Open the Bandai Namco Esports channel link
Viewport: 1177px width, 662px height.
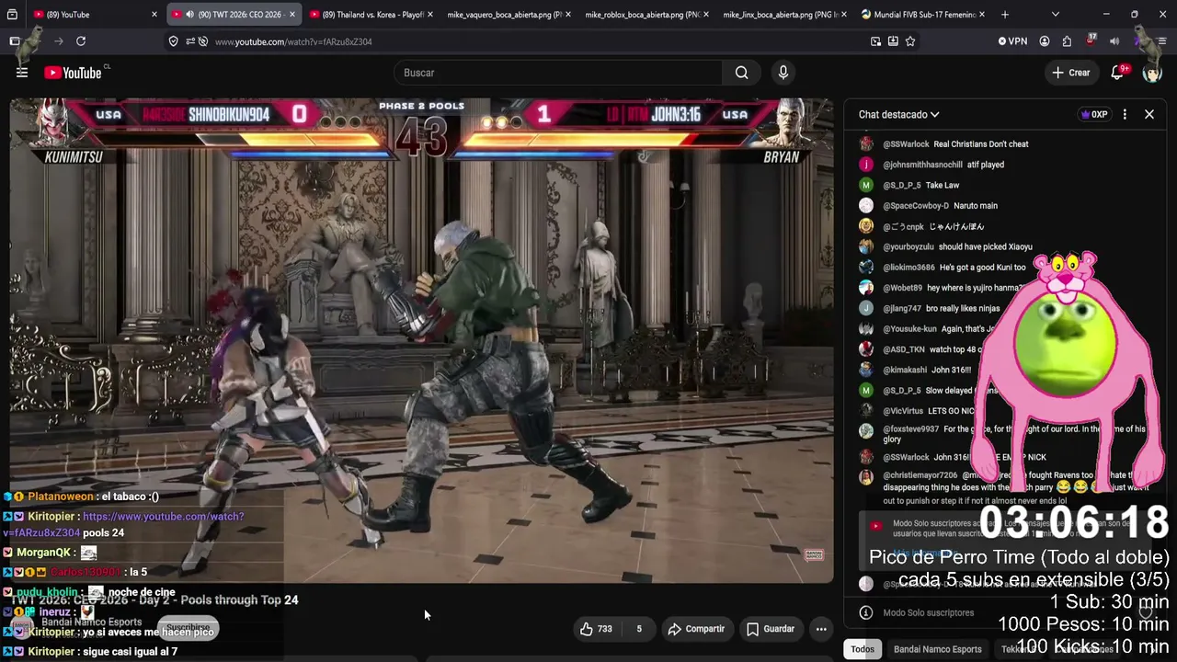click(x=92, y=622)
